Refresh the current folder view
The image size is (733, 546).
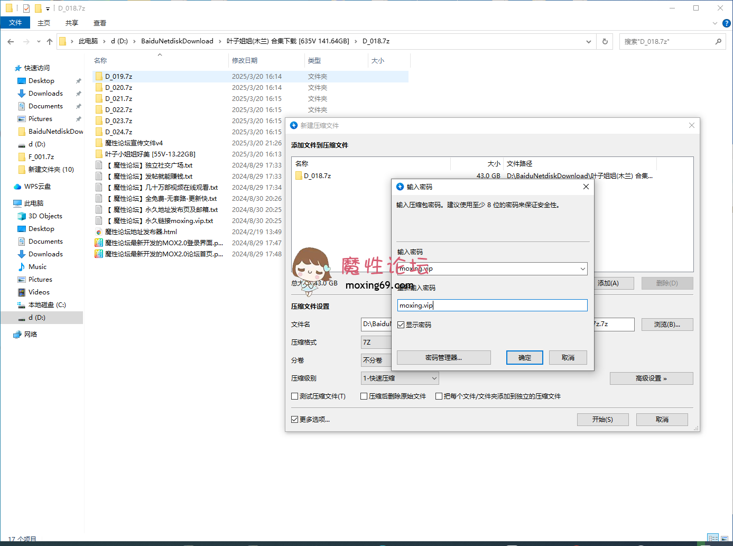click(x=605, y=41)
